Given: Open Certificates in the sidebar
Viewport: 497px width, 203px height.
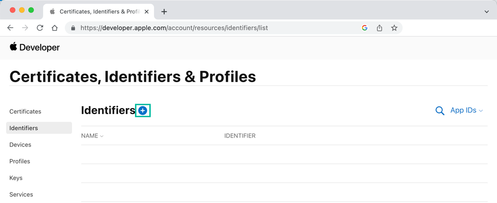Looking at the screenshot, I should [x=25, y=112].
